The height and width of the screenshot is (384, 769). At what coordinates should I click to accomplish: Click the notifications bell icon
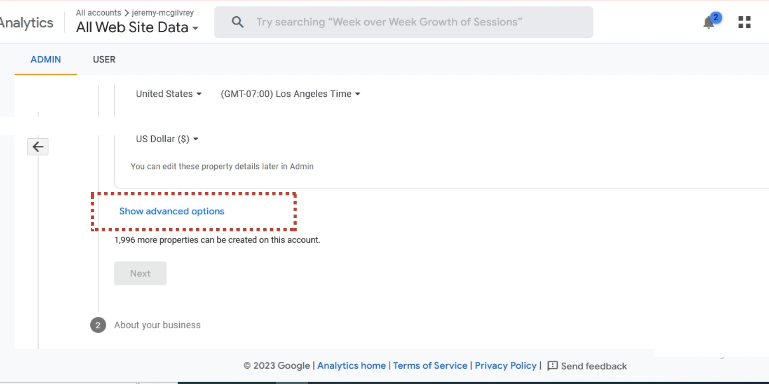coord(709,23)
